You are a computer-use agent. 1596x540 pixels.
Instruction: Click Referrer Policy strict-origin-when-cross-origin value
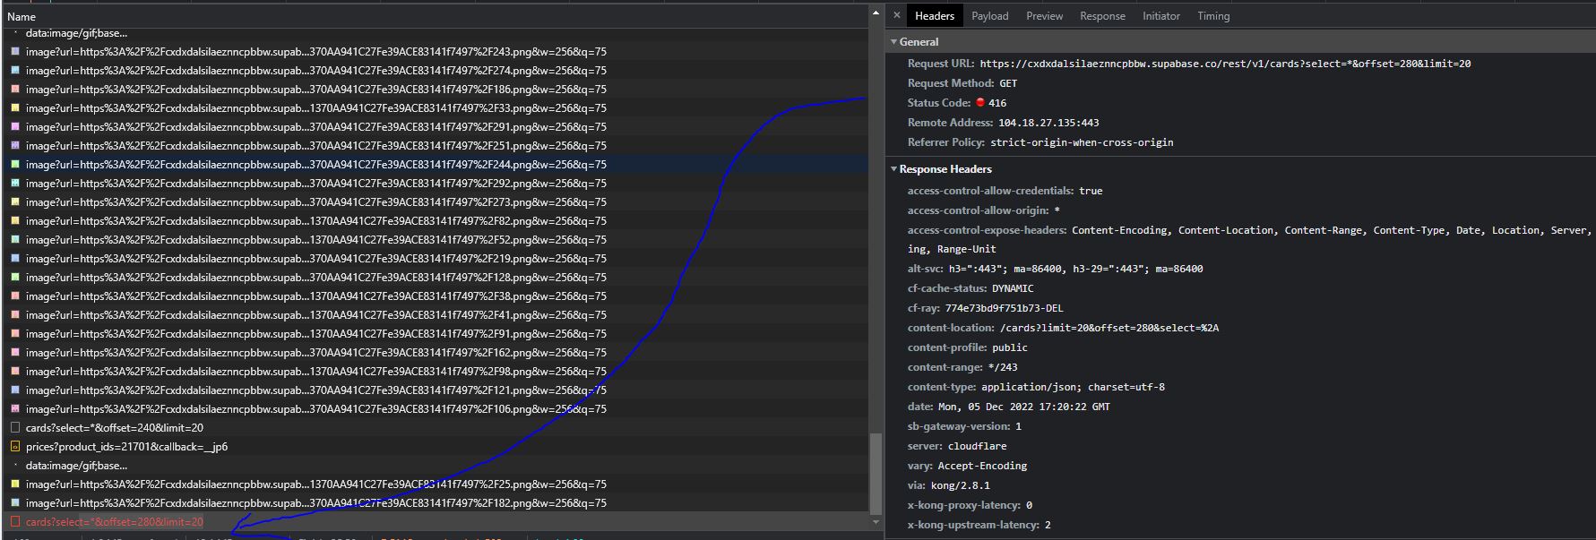1082,142
